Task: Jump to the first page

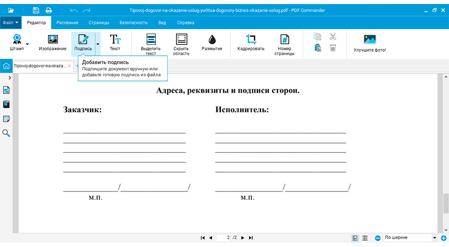Action: pyautogui.click(x=203, y=238)
